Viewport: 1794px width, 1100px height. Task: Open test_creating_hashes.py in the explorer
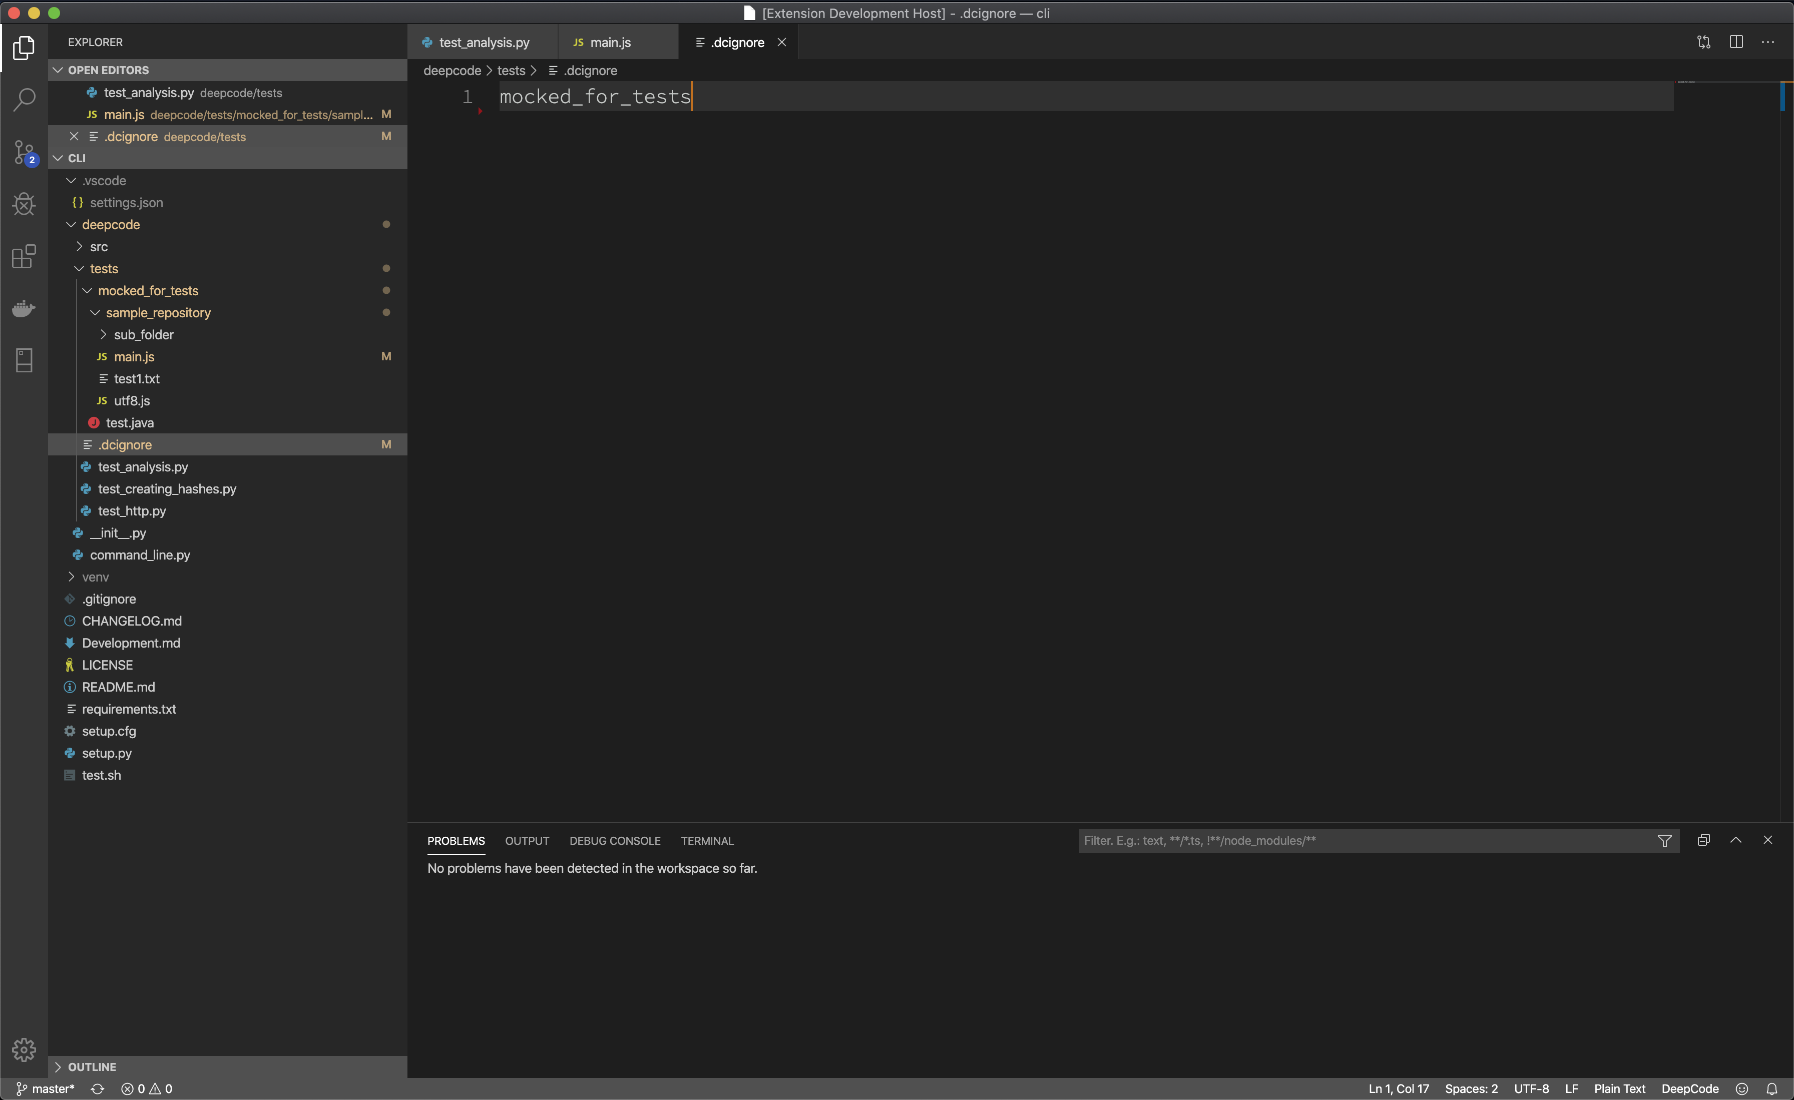point(167,488)
